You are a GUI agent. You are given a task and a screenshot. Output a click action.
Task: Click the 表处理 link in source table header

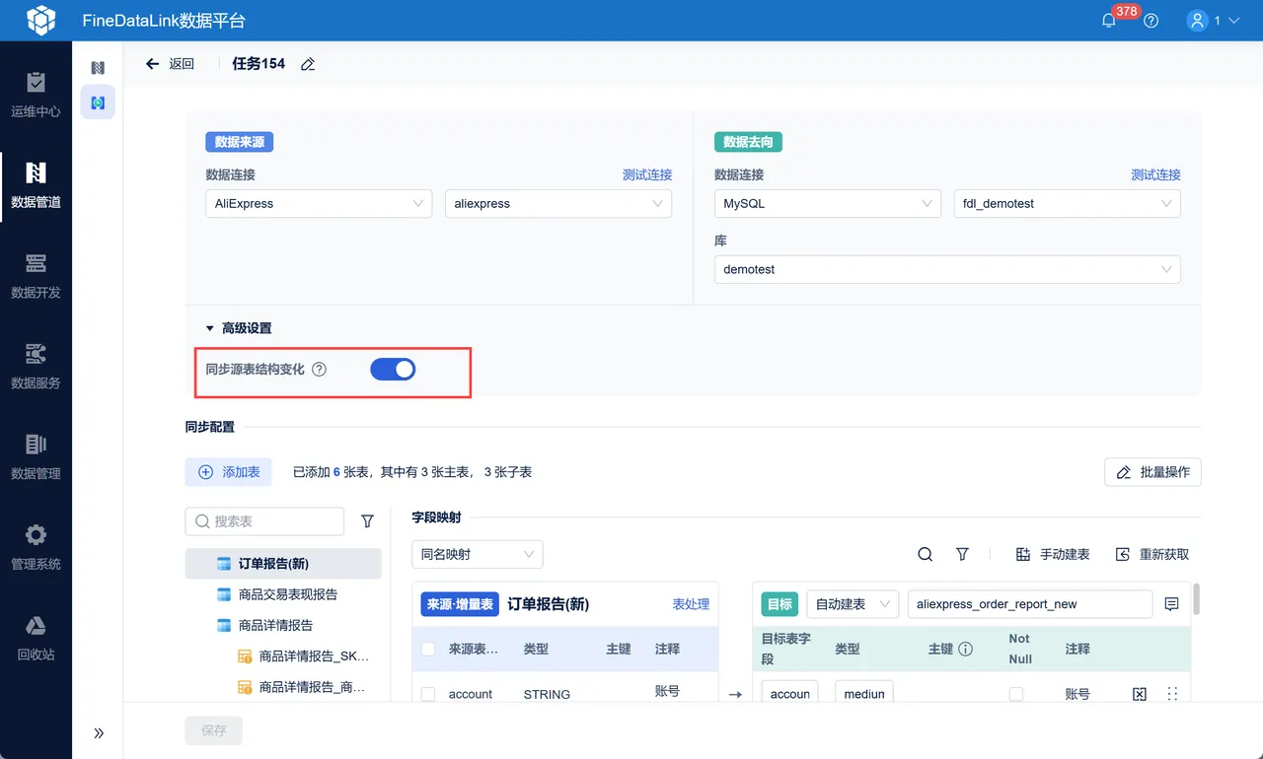[x=691, y=603]
